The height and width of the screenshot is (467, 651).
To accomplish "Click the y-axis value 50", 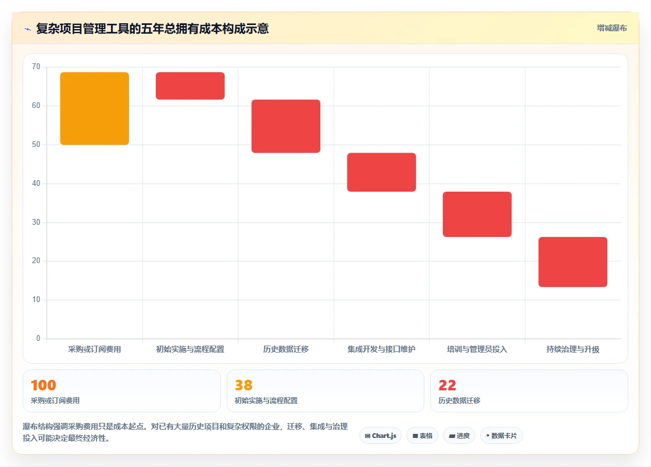I will tap(36, 144).
